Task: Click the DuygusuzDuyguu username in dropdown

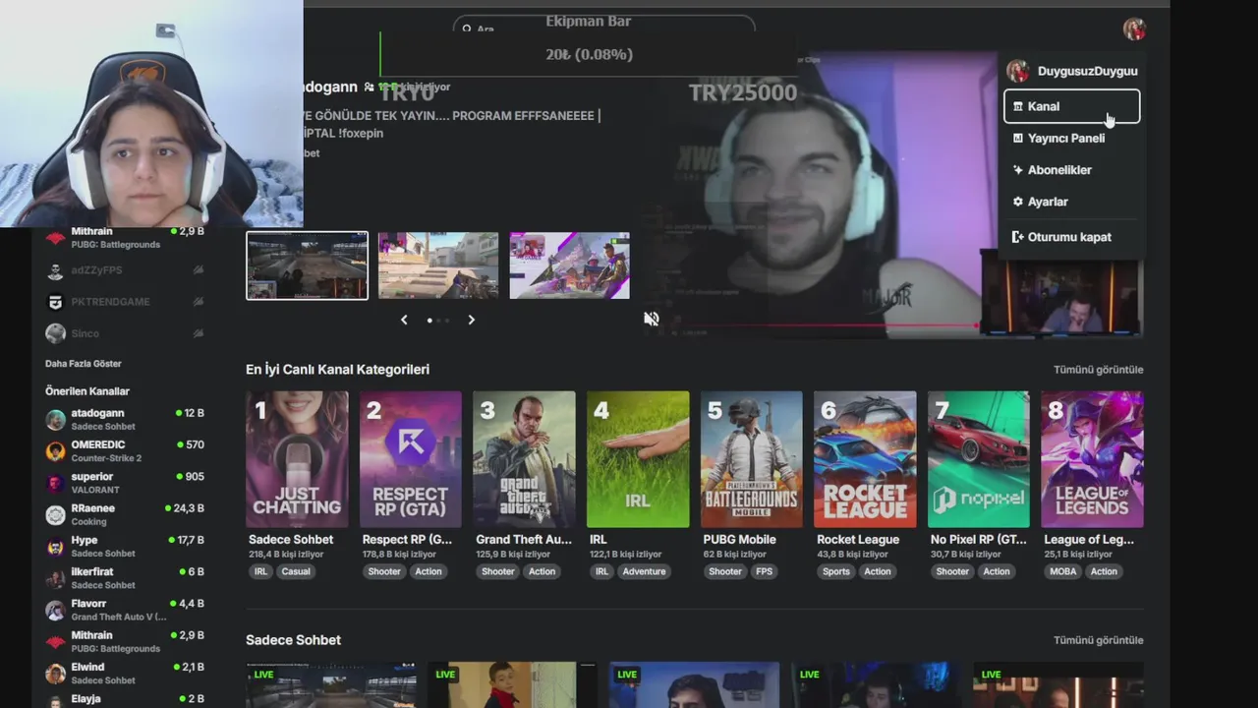Action: 1087,71
